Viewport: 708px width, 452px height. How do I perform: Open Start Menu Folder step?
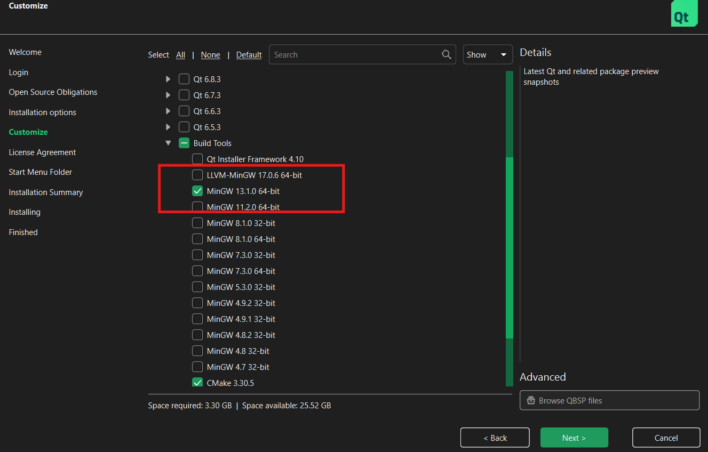coord(41,172)
